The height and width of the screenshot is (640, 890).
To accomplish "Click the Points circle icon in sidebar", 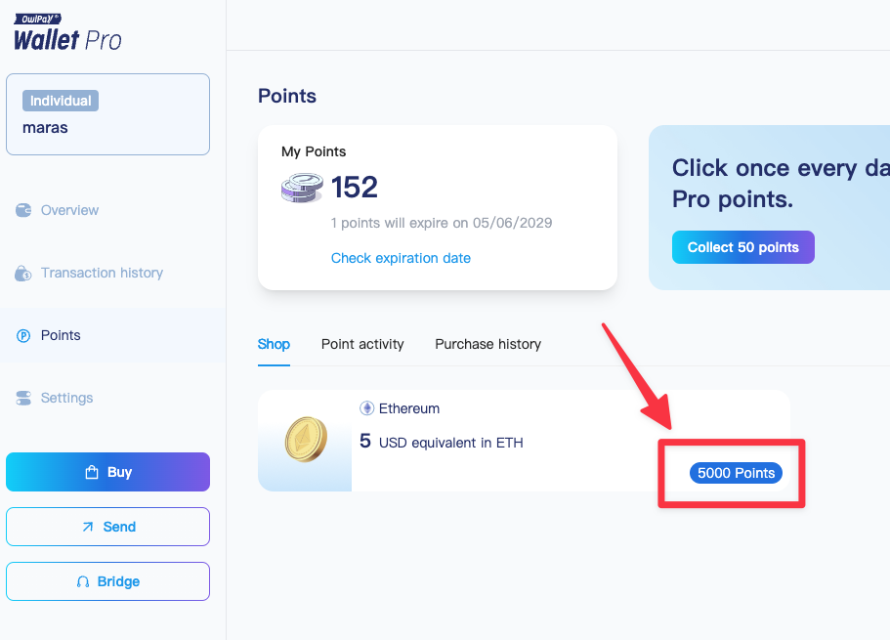I will pyautogui.click(x=23, y=335).
